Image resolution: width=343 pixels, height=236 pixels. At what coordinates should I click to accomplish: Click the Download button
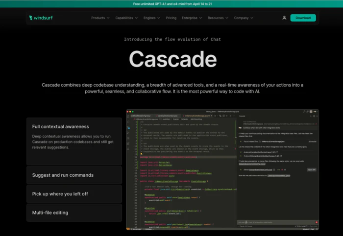(303, 18)
